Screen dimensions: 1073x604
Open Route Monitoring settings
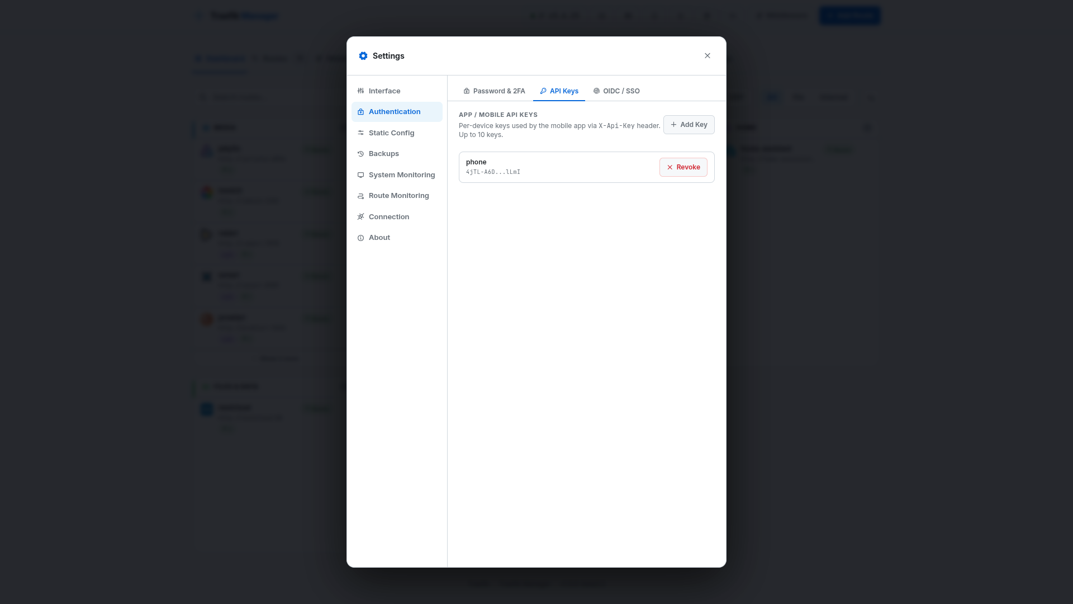tap(397, 196)
